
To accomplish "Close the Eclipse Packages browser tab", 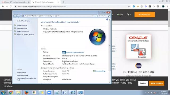I will [x=58, y=2].
